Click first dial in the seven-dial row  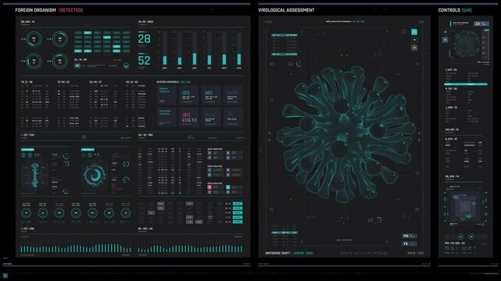click(x=27, y=213)
